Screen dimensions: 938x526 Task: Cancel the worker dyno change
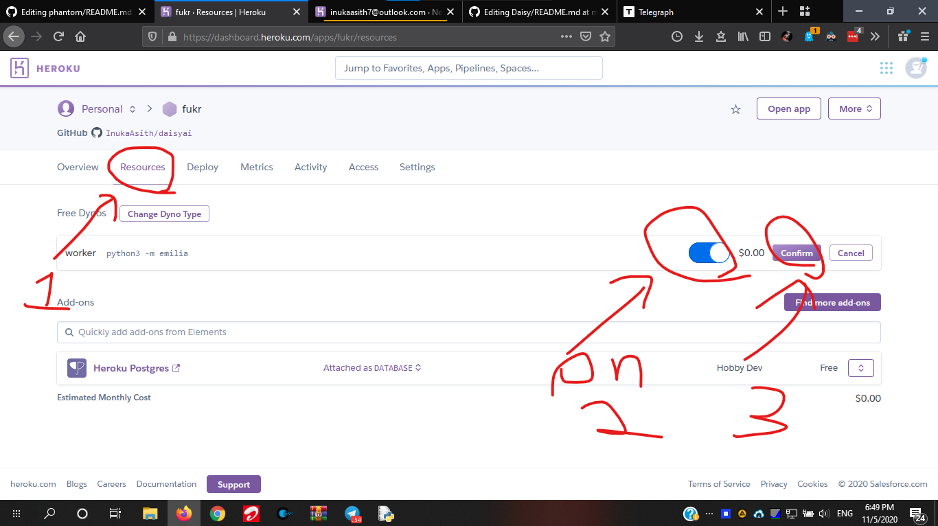pos(851,253)
